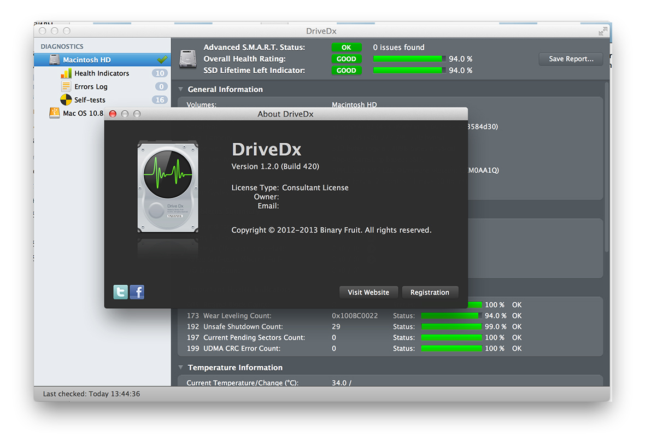Open Health Indicators in the sidebar
645x446 pixels.
tap(102, 73)
